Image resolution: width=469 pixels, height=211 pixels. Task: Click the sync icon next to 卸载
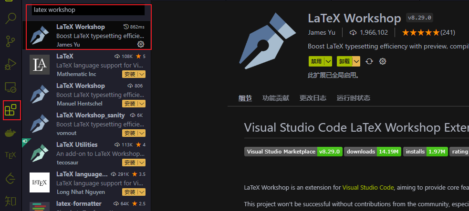(x=369, y=61)
